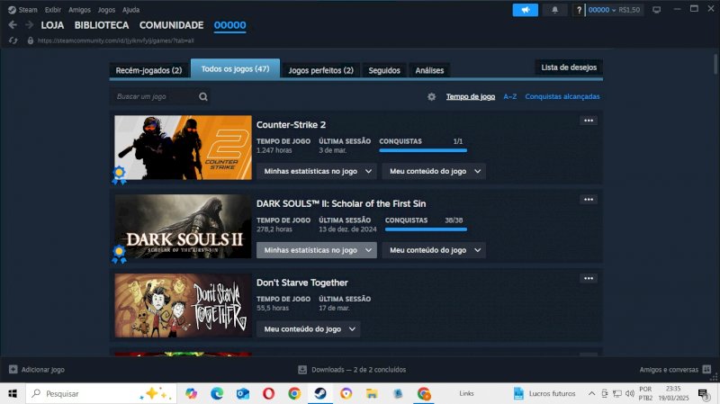Image resolution: width=720 pixels, height=404 pixels.
Task: Select the 'Jogos perfeitos (2)' tab
Action: 322,70
